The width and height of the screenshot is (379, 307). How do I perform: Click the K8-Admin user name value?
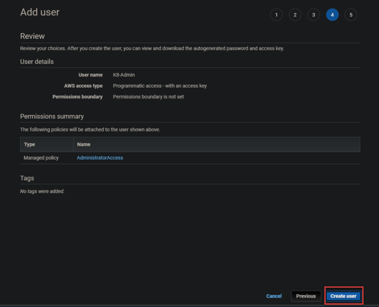pos(124,75)
